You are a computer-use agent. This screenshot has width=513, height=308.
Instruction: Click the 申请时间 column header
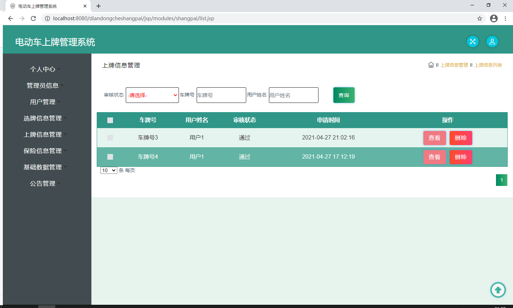click(328, 120)
